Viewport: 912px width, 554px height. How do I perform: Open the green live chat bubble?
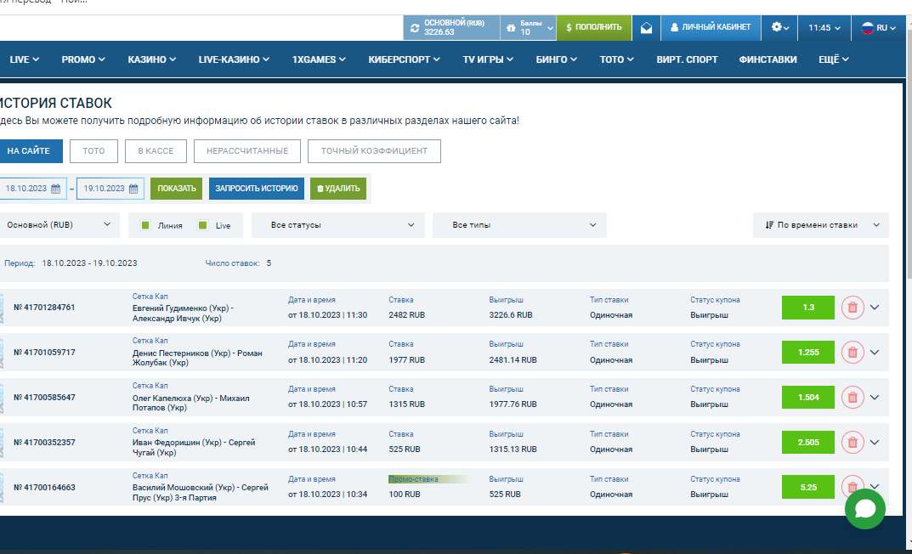(864, 508)
